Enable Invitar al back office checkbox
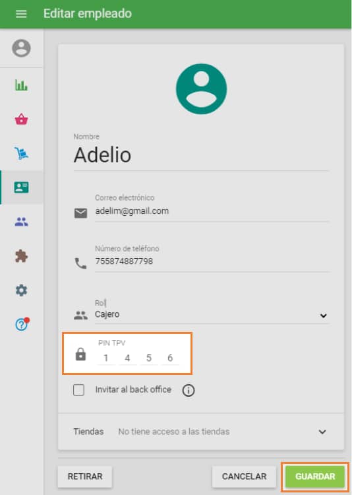 point(78,390)
